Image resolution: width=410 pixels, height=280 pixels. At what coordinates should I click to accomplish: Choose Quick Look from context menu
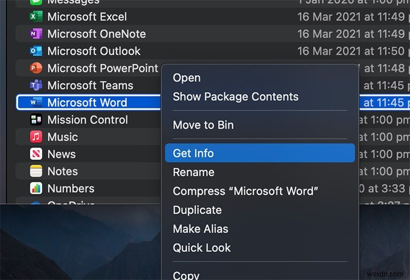pos(202,248)
